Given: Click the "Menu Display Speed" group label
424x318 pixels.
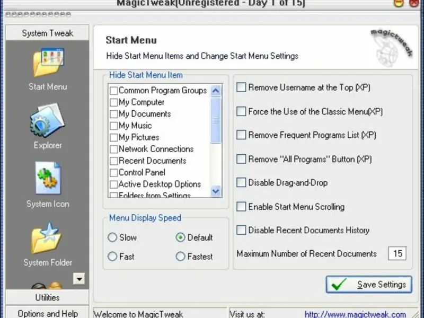Looking at the screenshot, I should (x=145, y=218).
